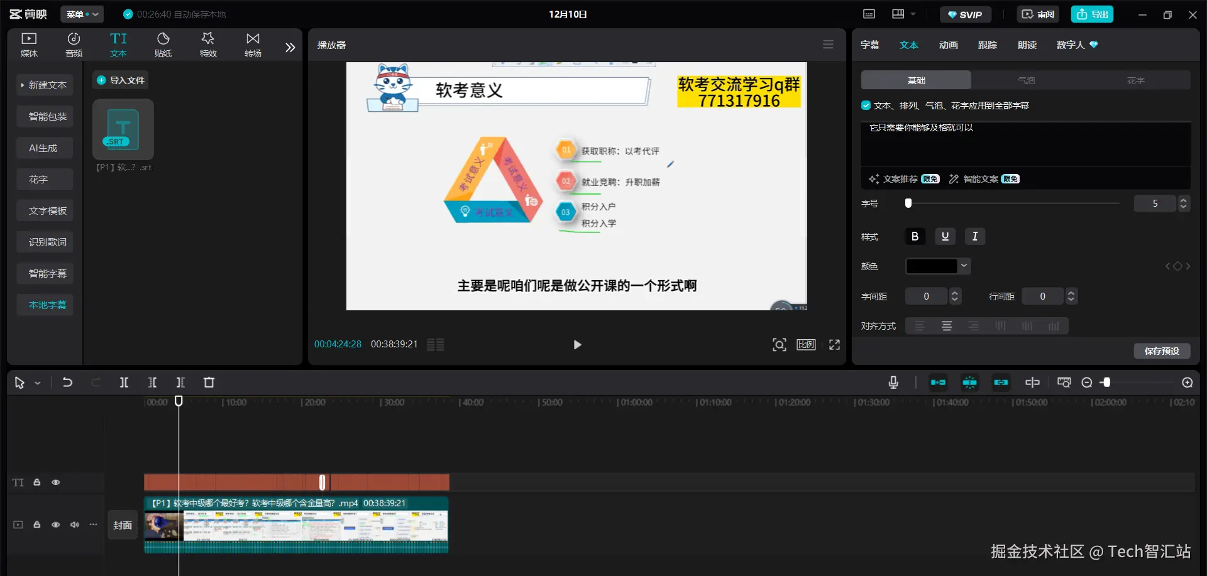The width and height of the screenshot is (1207, 576).
Task: Increase the font size stepper value
Action: tap(1184, 200)
